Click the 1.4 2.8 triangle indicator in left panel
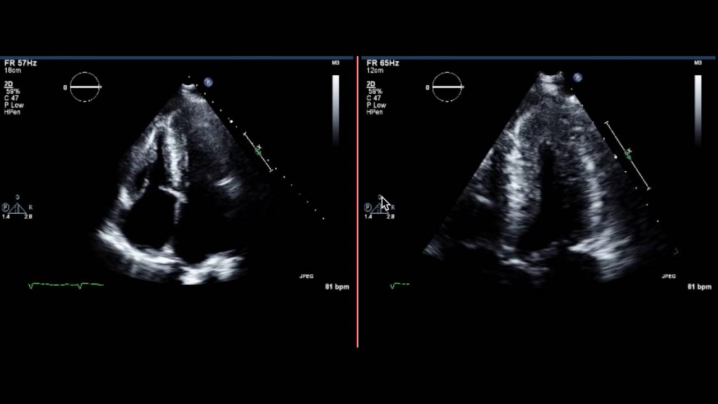The height and width of the screenshot is (404, 718). [x=17, y=208]
